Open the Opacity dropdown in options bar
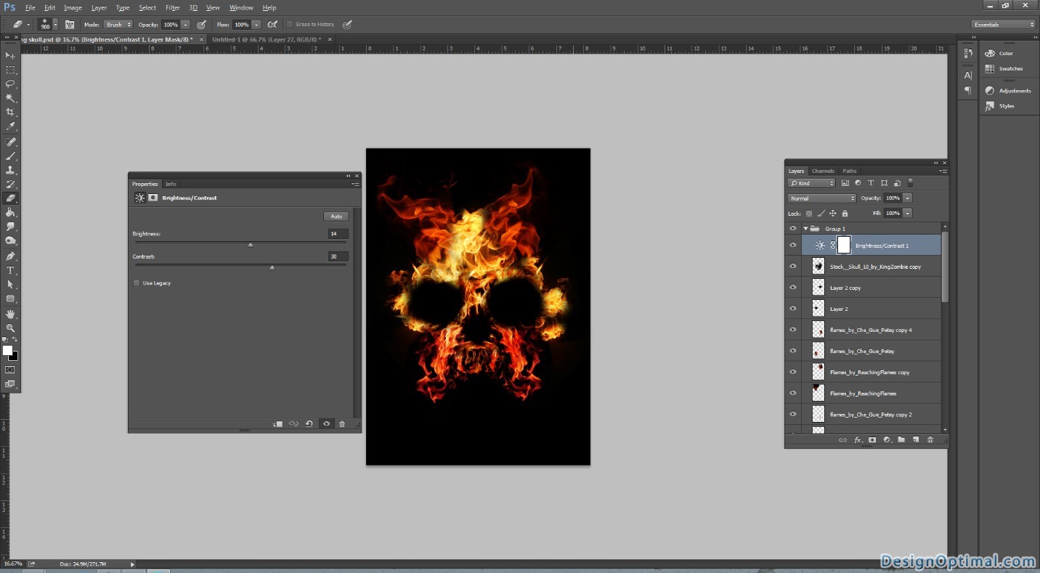Image resolution: width=1040 pixels, height=573 pixels. tap(185, 25)
